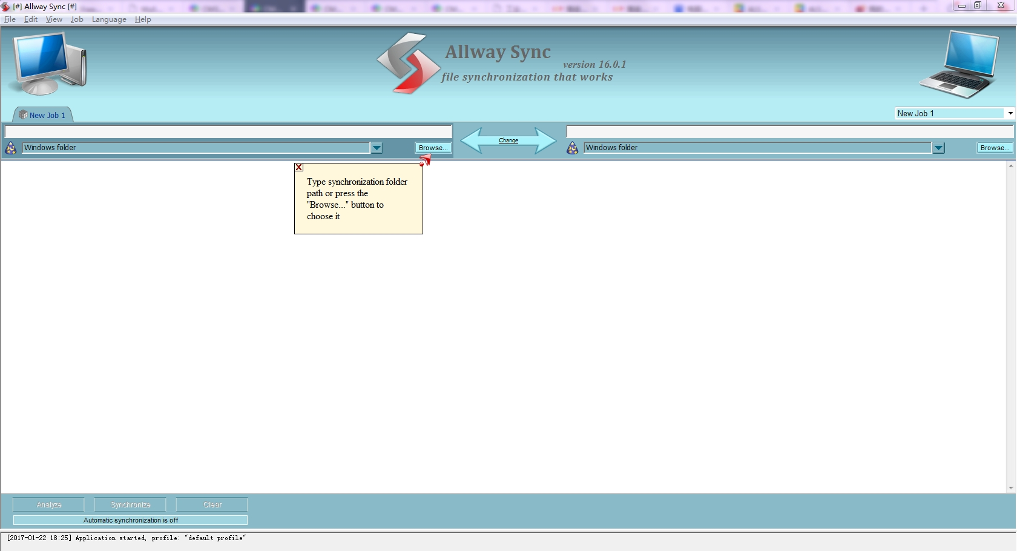Click the Allway Sync logo arrows

(x=408, y=64)
